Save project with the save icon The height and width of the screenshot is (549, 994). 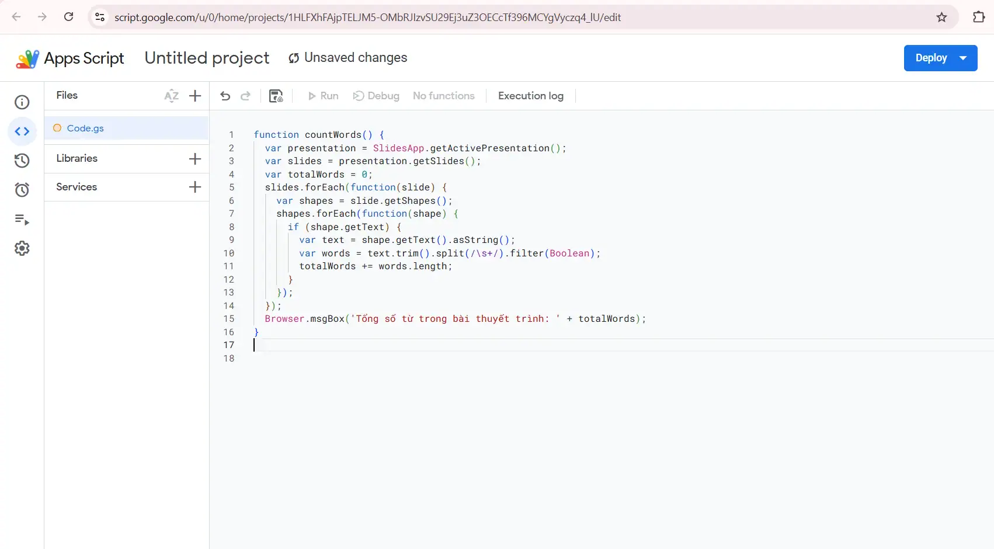coord(276,96)
